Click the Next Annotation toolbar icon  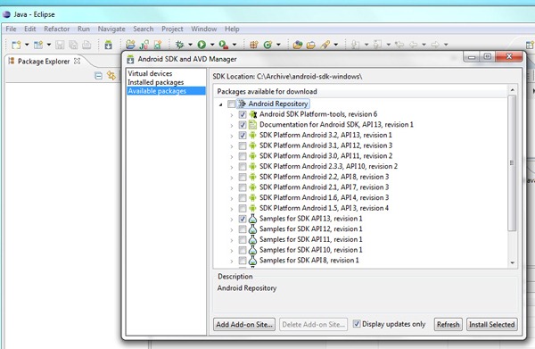tap(355, 45)
